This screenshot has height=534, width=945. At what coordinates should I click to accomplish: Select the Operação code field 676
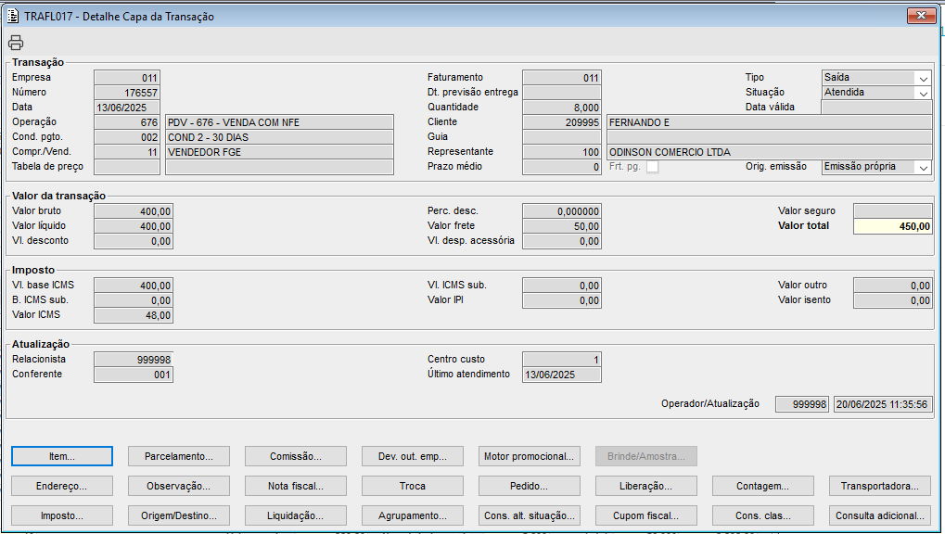click(127, 122)
